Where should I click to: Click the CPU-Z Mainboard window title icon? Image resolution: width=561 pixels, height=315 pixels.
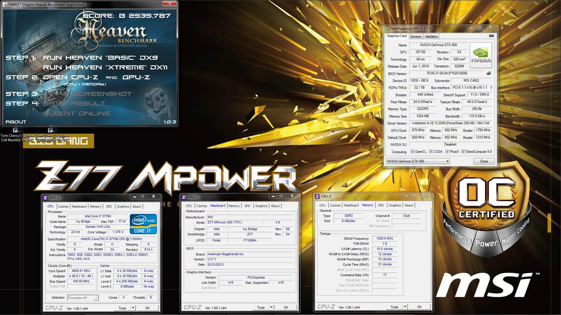(184, 197)
